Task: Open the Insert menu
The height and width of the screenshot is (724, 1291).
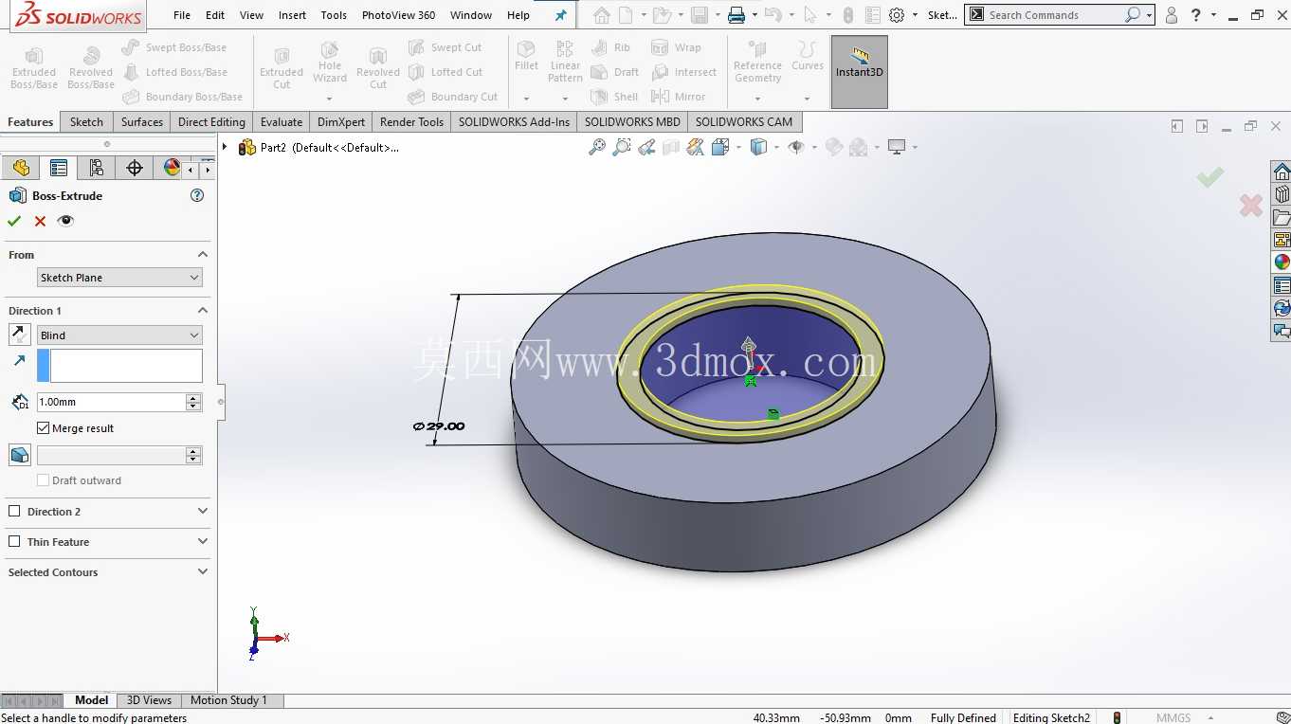Action: [x=292, y=15]
